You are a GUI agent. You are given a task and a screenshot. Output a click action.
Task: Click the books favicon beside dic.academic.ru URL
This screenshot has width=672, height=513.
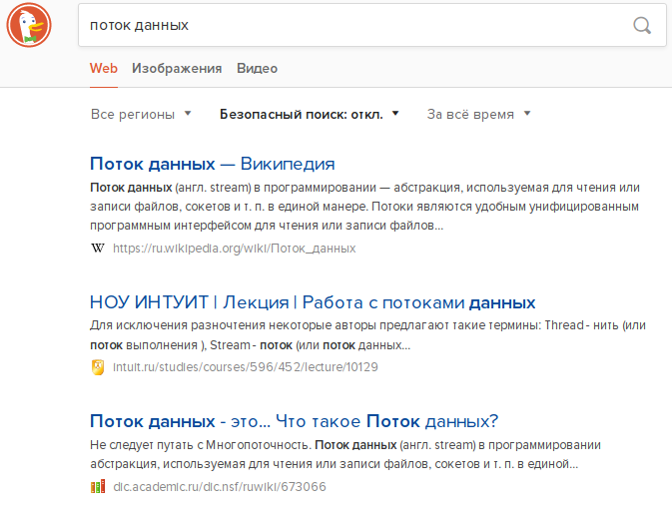[x=97, y=487]
